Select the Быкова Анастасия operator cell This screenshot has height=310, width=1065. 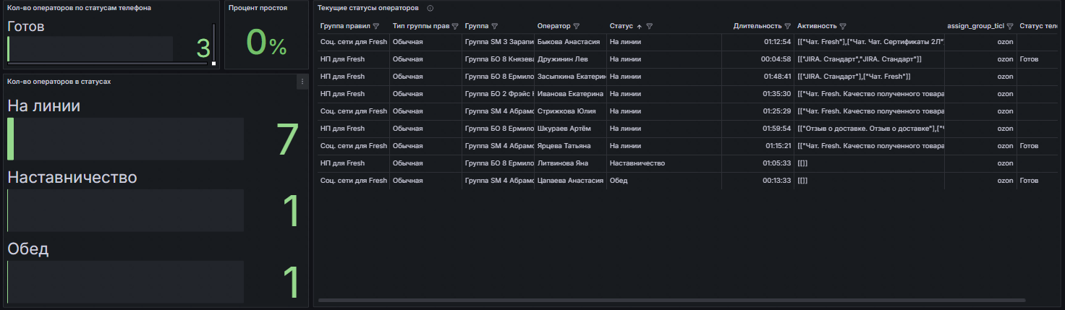570,42
